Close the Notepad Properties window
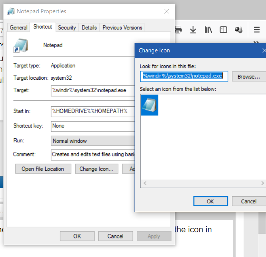266x257 pixels. click(167, 11)
